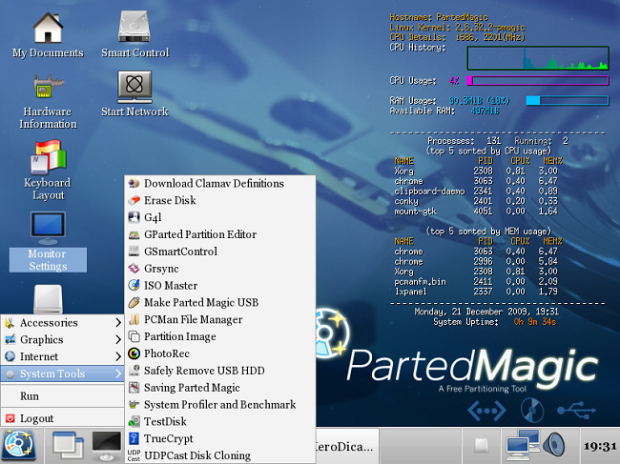Select GParted Partition Editor from menu

click(x=199, y=234)
